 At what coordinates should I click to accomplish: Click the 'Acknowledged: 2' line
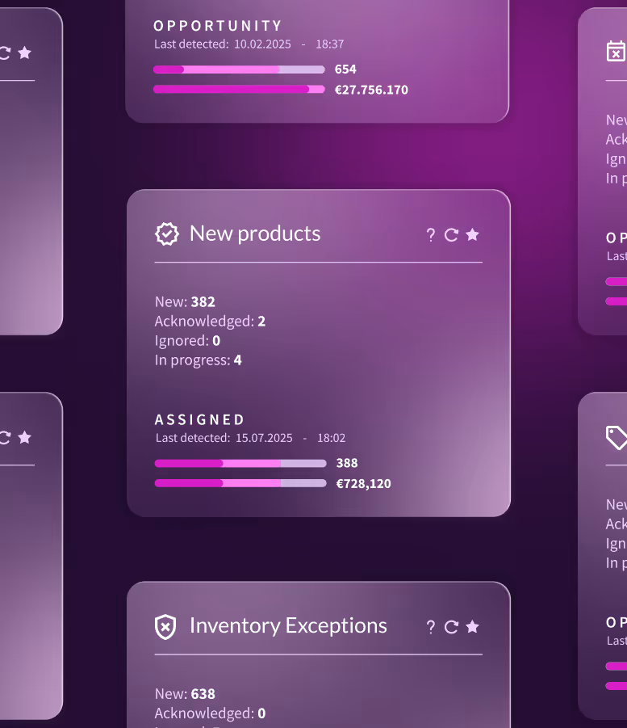point(210,322)
